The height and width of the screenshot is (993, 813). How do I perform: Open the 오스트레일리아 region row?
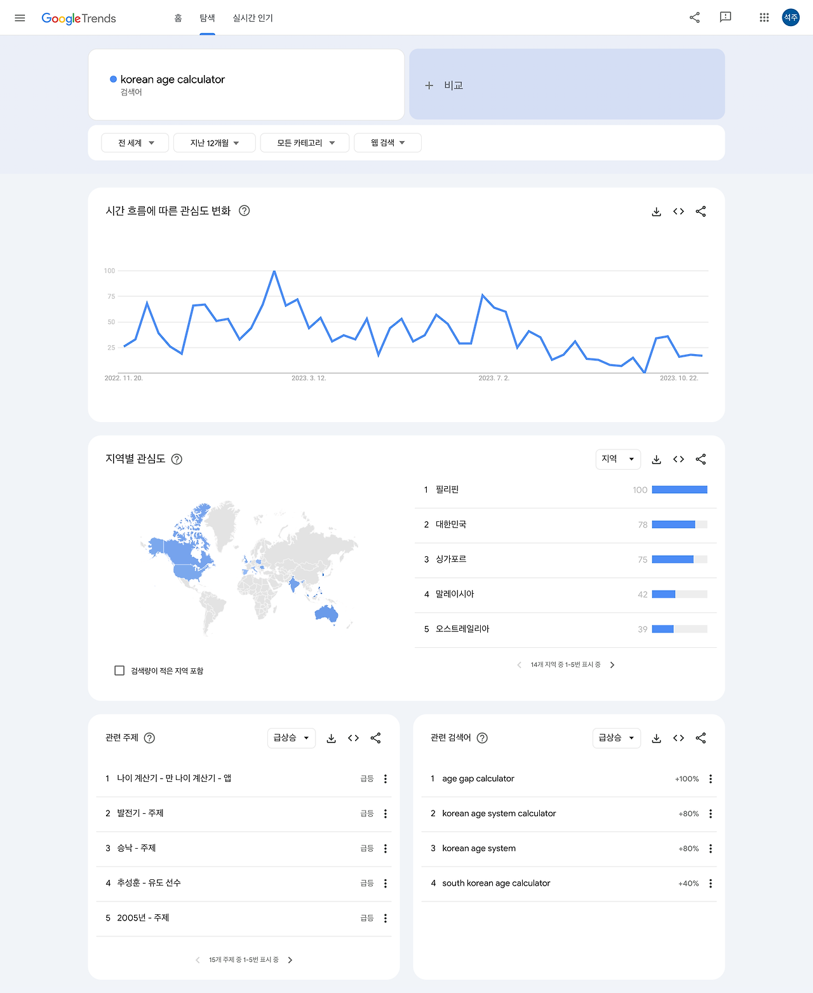point(565,630)
